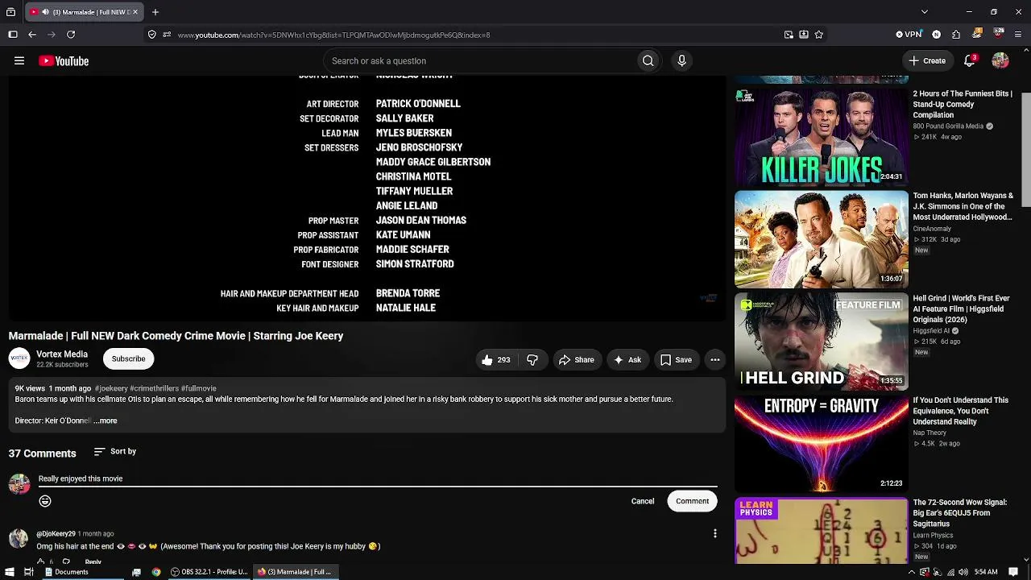Submit the comment with Comment button
Image resolution: width=1031 pixels, height=580 pixels.
click(x=693, y=501)
